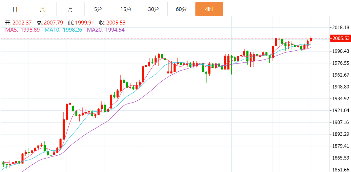Select the highlighted 4时 timeframe tab

click(x=209, y=9)
